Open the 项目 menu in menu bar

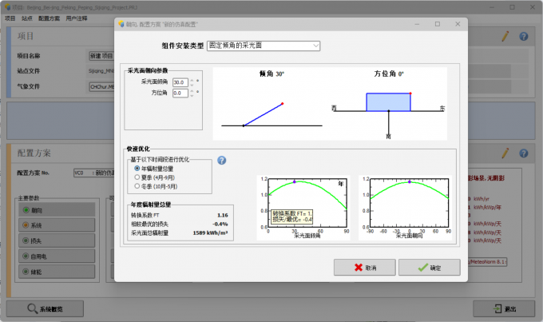[10, 16]
